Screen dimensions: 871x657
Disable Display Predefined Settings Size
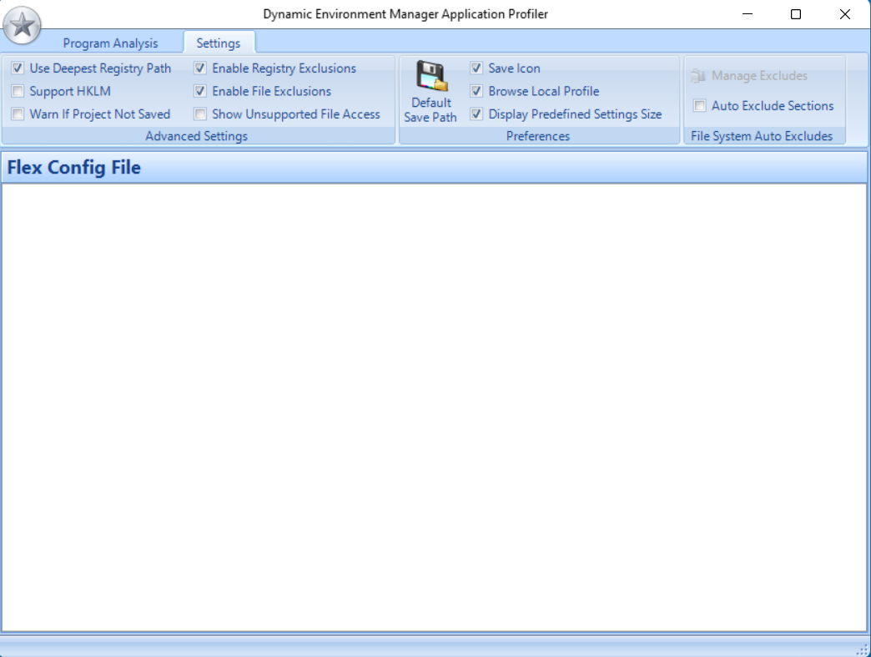tap(476, 114)
